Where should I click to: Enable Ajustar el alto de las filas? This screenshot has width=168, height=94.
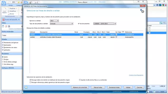pos(80,80)
